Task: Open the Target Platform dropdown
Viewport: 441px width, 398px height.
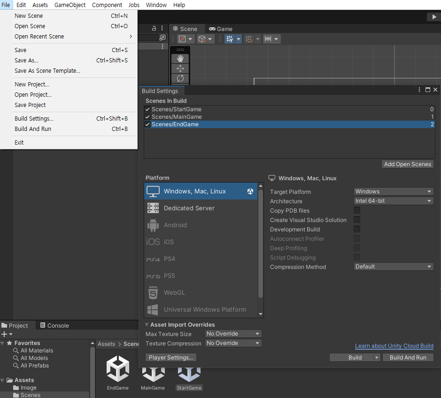Action: tap(394, 191)
